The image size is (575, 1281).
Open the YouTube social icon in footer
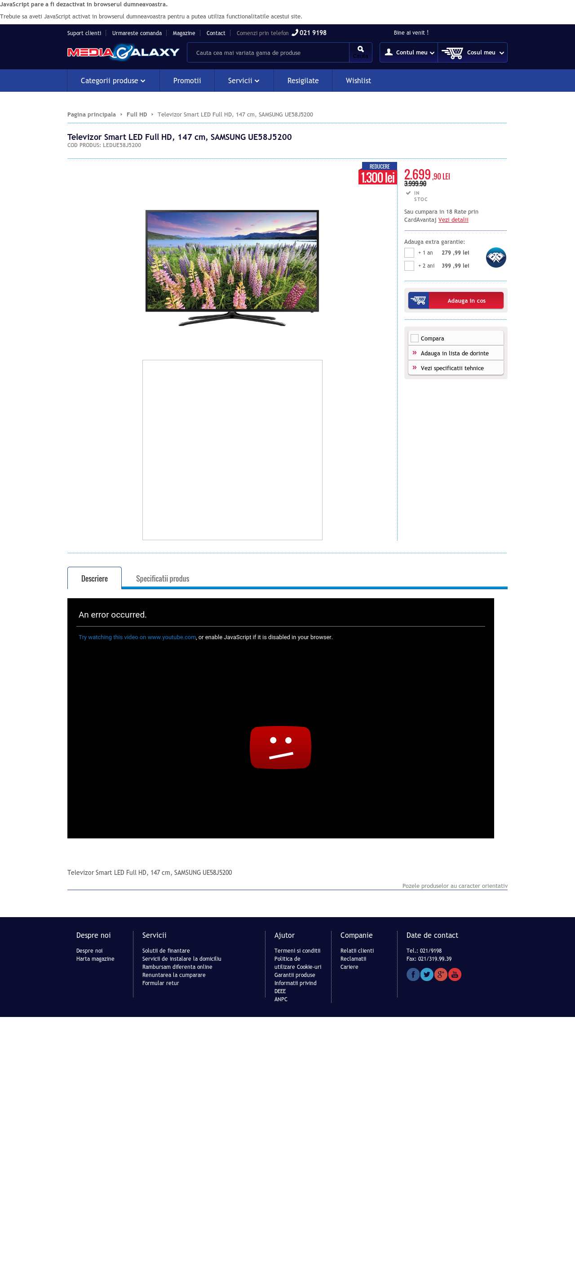click(455, 974)
